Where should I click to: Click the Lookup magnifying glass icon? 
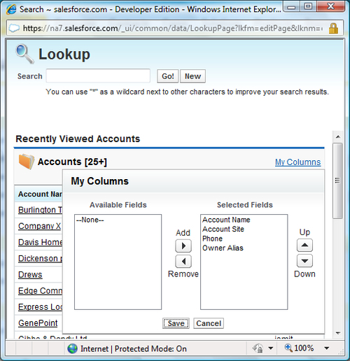click(24, 54)
